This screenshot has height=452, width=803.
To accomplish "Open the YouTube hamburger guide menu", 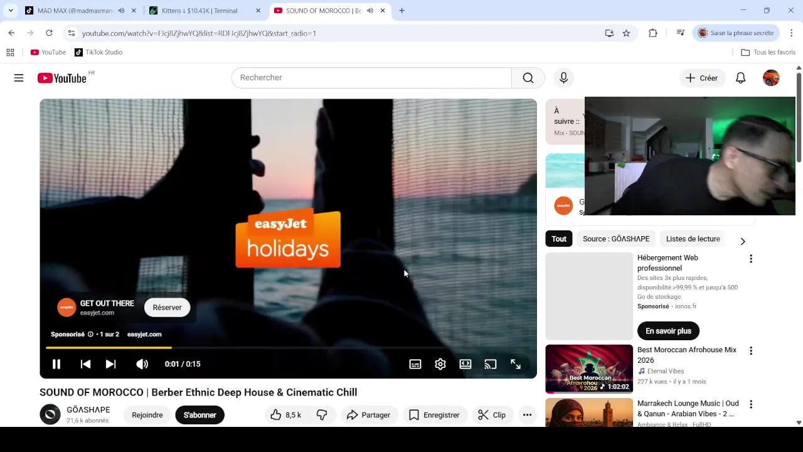I will coord(19,78).
